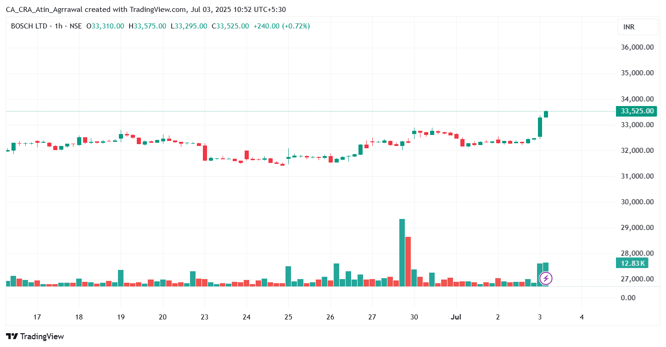This screenshot has height=347, width=666.
Task: Click the date label 23 on time axis
Action: point(205,317)
